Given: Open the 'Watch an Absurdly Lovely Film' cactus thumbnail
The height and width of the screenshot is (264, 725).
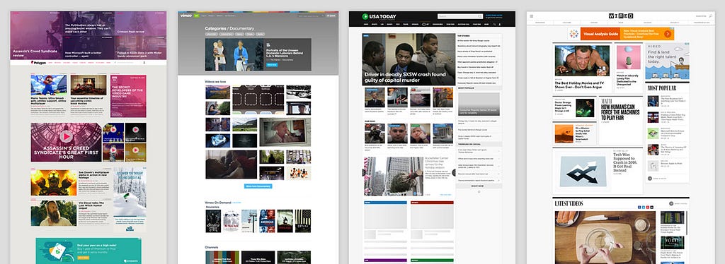Looking at the screenshot, I should pos(629,57).
